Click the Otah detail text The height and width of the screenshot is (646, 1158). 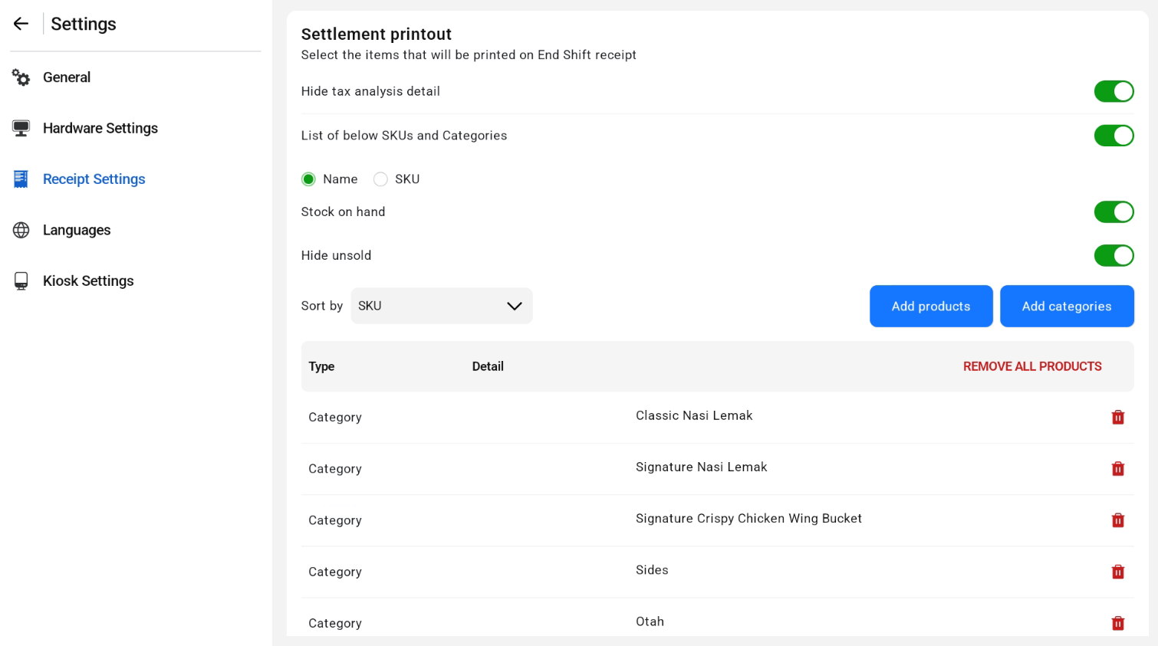pyautogui.click(x=650, y=621)
